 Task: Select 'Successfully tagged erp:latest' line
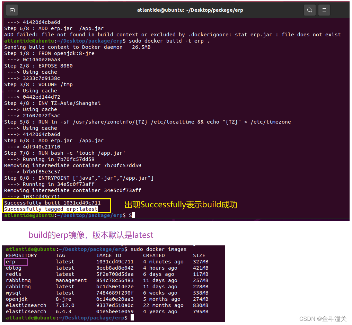point(51,209)
